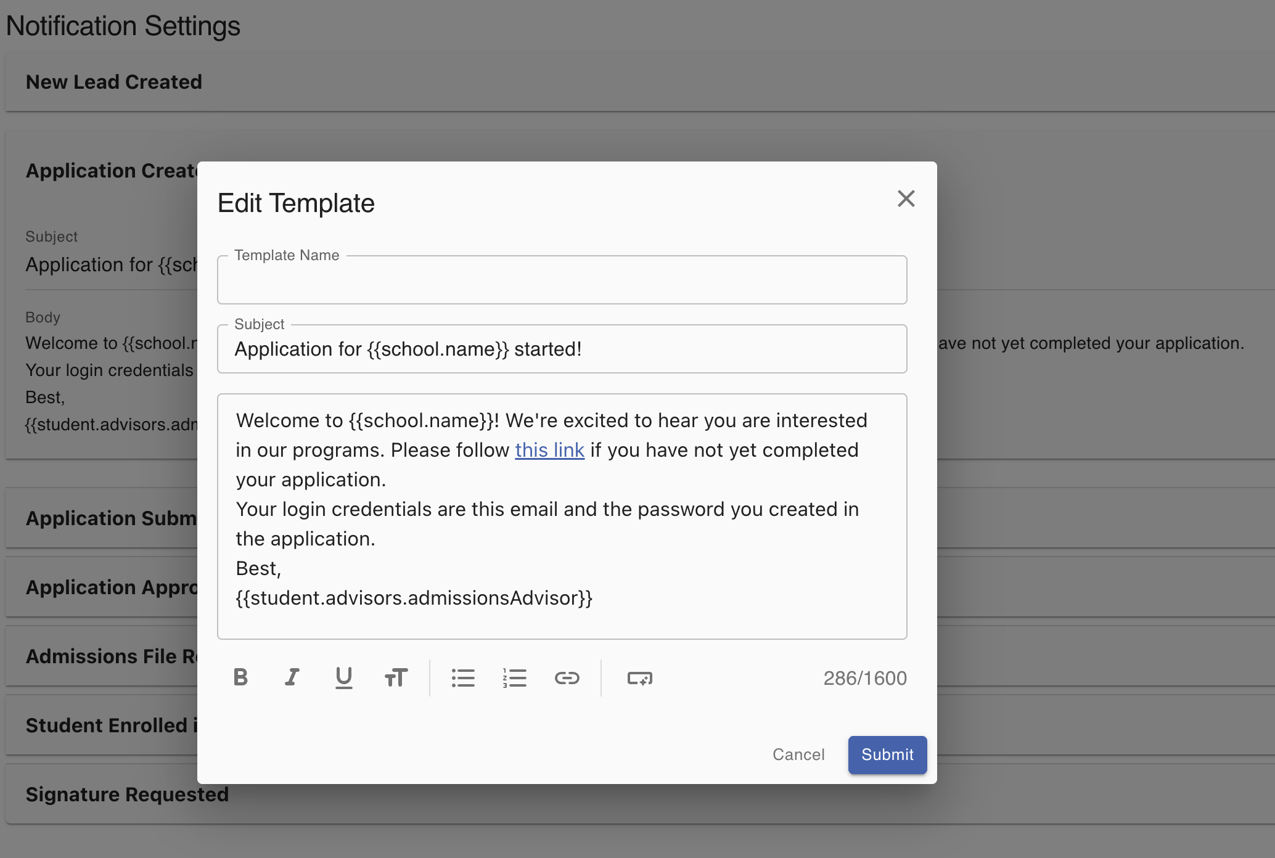This screenshot has height=858, width=1275.
Task: Expand the New Lead Created section
Action: (x=640, y=82)
